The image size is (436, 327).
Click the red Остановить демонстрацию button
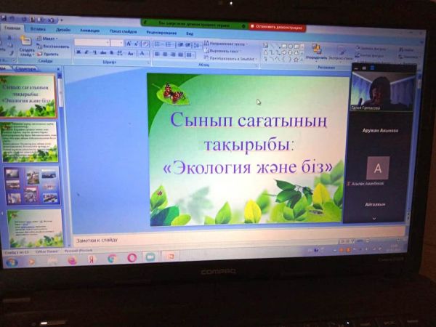[x=278, y=28]
